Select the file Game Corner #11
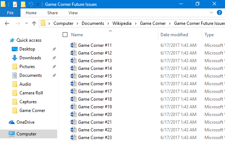Screen dimensions: 225x142 pyautogui.click(x=95, y=45)
